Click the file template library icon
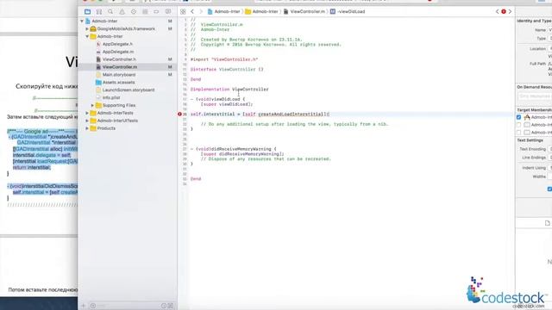Screen dimensions: 552x310 point(548,223)
